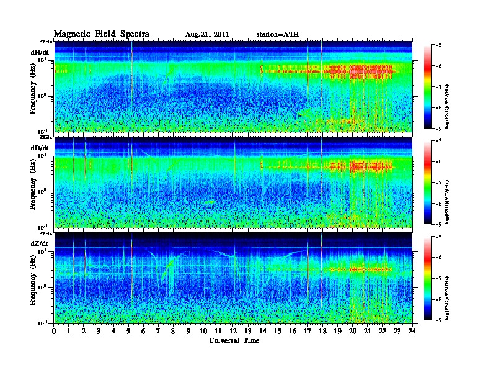Image resolution: width=491 pixels, height=380 pixels.
Task: Click hour tick label 18 on time axis
Action: point(322,331)
